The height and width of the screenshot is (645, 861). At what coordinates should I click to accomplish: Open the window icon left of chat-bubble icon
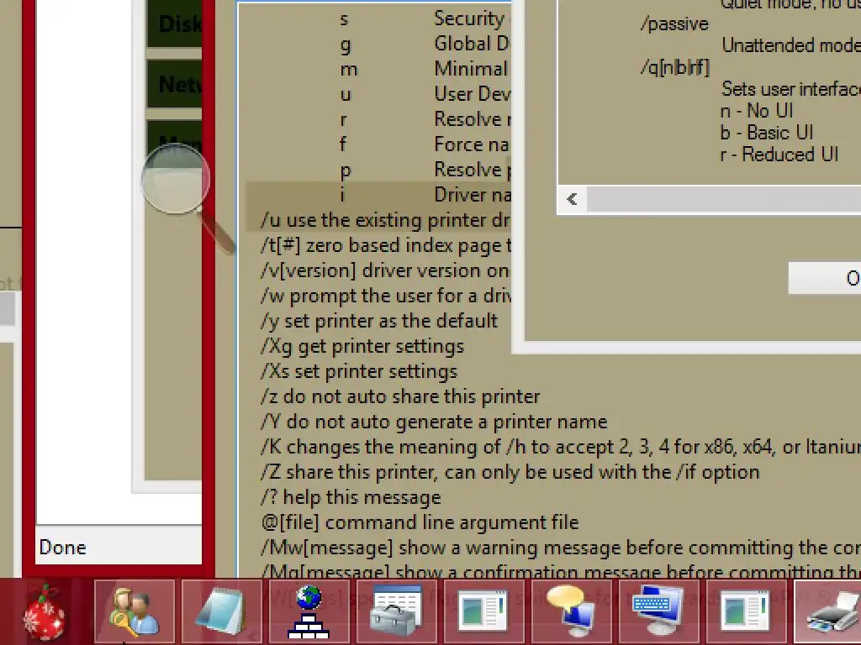[x=483, y=612]
